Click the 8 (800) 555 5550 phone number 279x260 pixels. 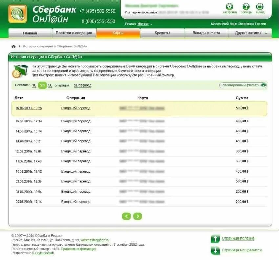click(x=98, y=21)
